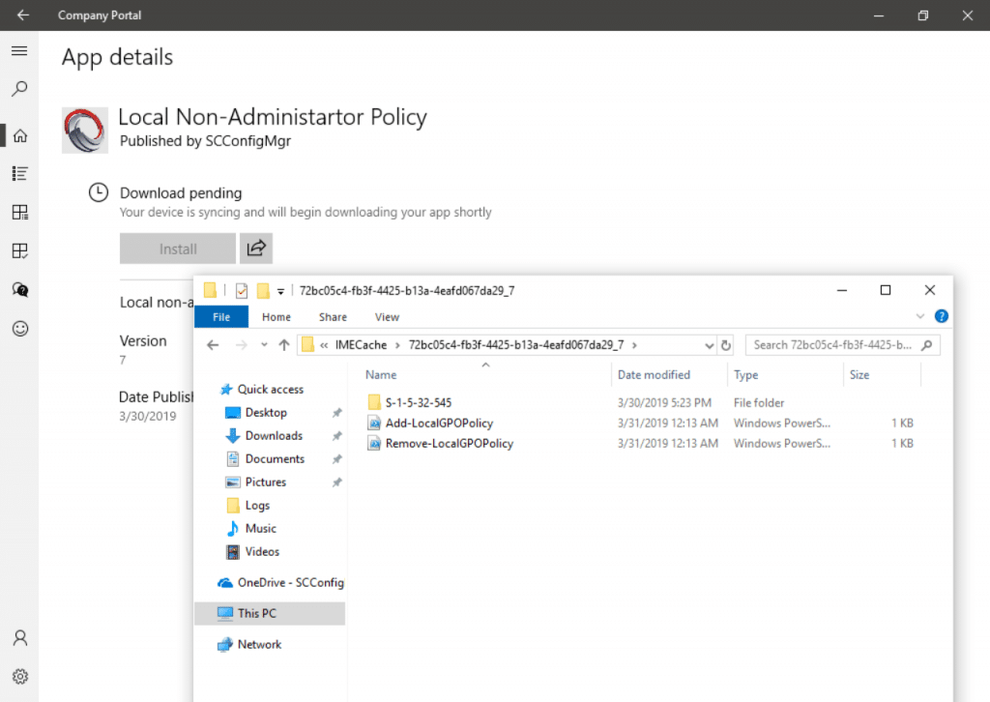
Task: Click the grayed Install button
Action: 177,248
